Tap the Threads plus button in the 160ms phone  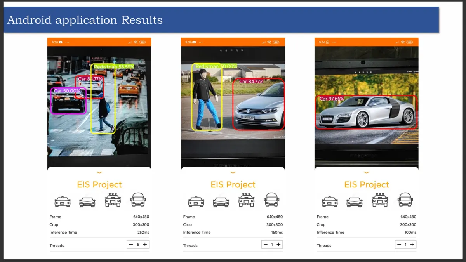279,245
